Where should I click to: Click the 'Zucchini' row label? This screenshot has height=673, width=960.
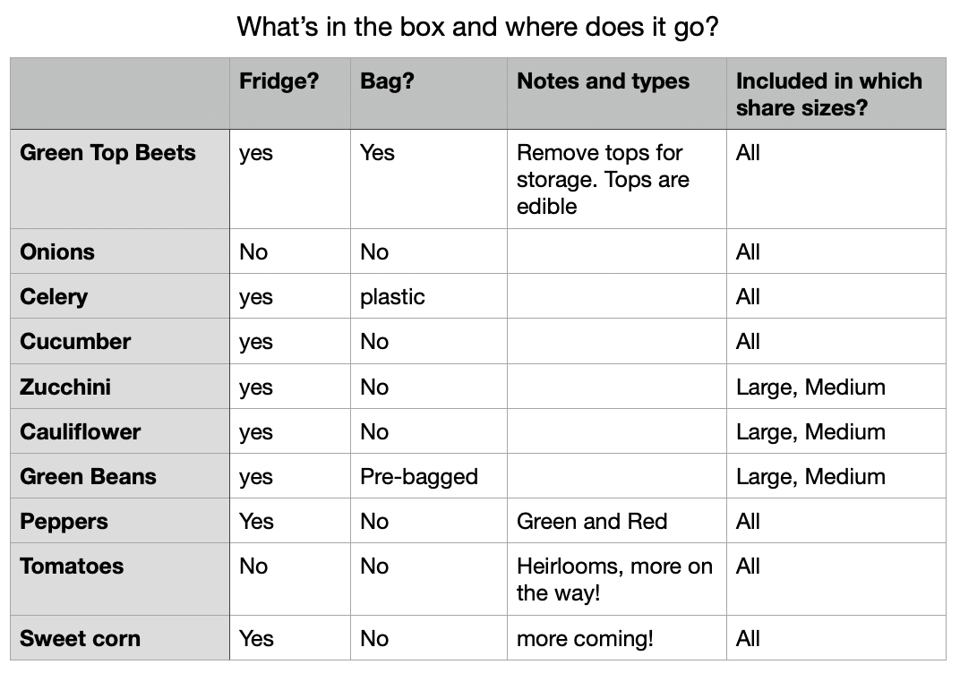coord(64,387)
